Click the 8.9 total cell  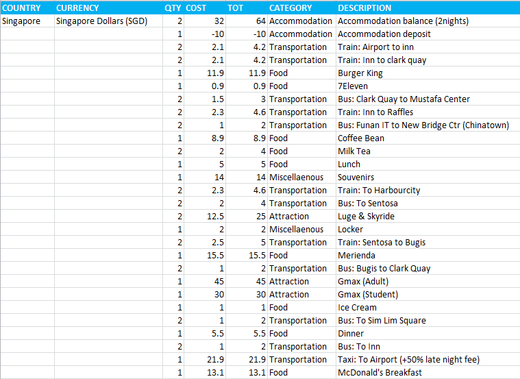click(247, 138)
